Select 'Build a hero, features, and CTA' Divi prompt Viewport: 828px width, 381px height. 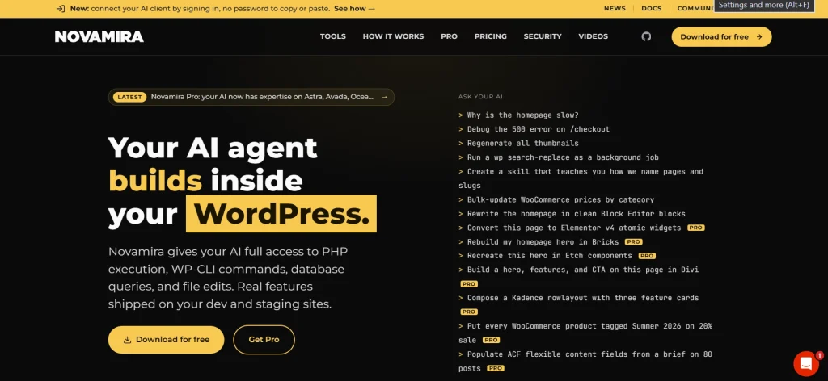point(579,276)
